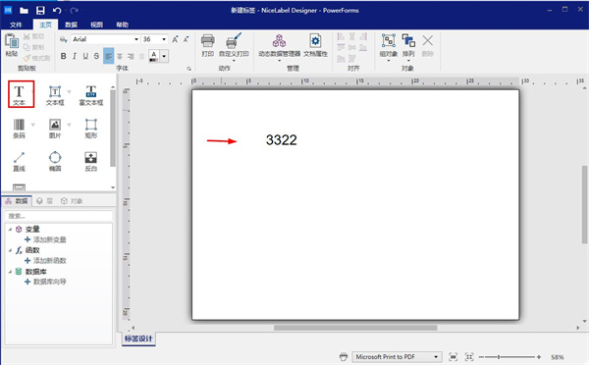Select the 椭圆 ellipse tool

point(55,161)
